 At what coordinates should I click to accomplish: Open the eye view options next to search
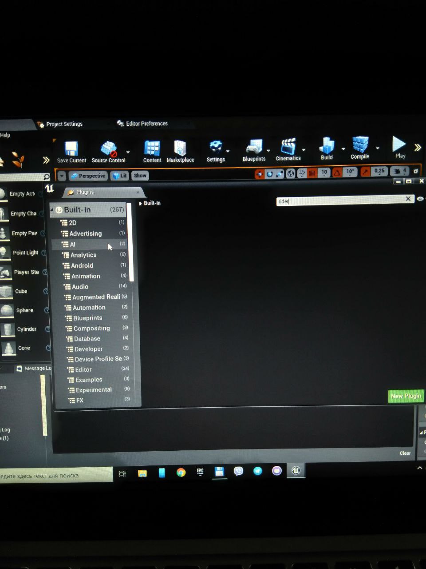420,199
